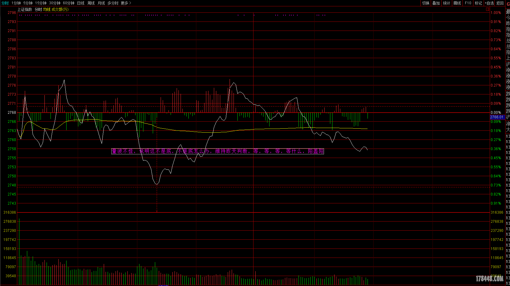
Task: Click the left 276838 volume axis label
Action: (10, 222)
